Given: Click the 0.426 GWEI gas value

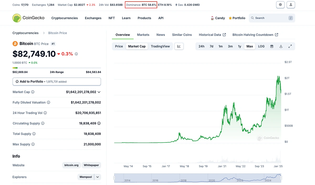Looking at the screenshot, I should coord(192,5).
